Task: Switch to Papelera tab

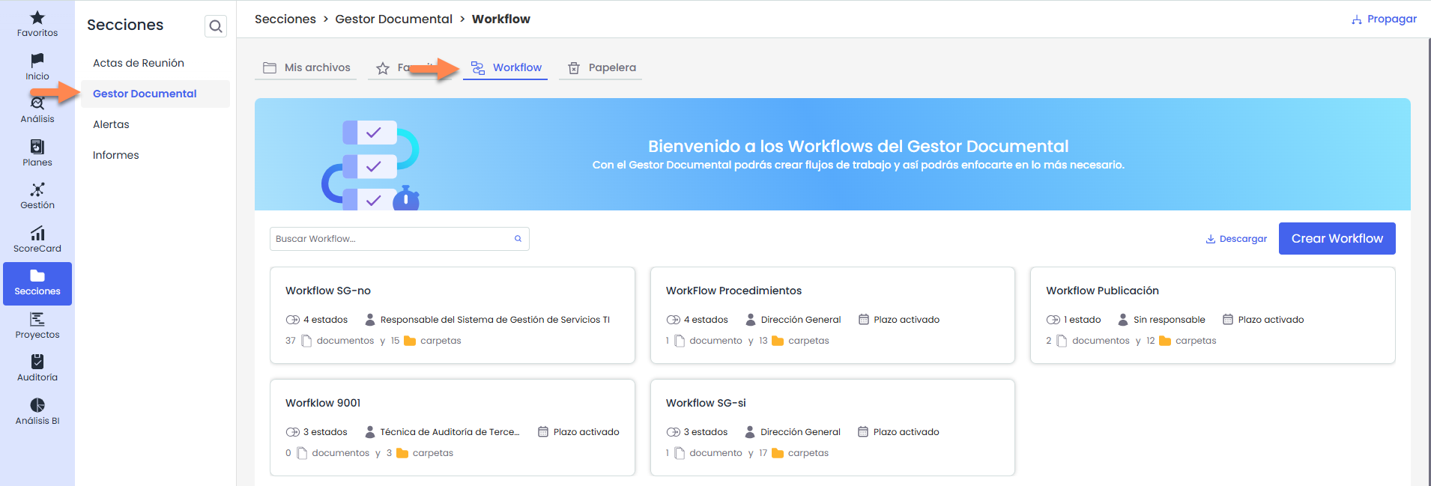Action: [602, 68]
